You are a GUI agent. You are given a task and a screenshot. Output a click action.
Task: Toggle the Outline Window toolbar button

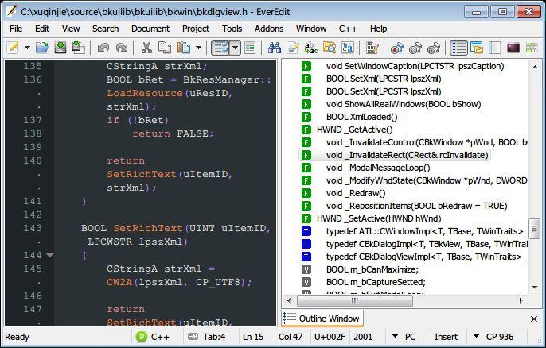458,48
